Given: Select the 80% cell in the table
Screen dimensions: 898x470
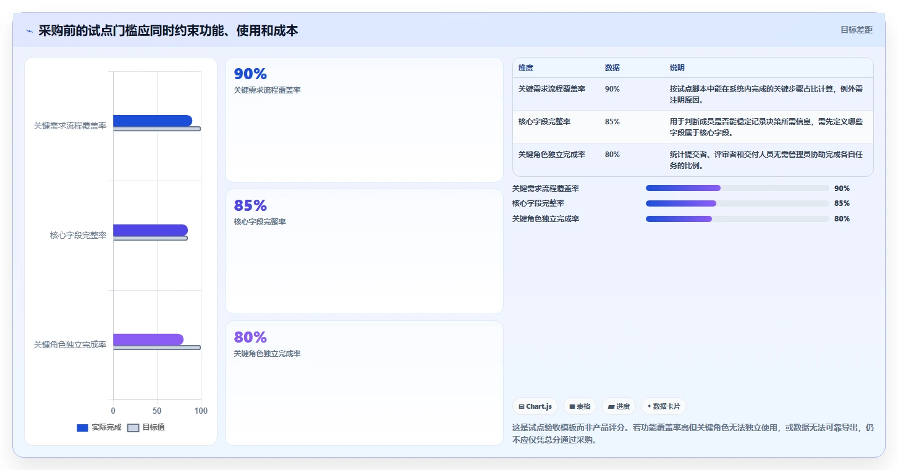Looking at the screenshot, I should tap(612, 155).
